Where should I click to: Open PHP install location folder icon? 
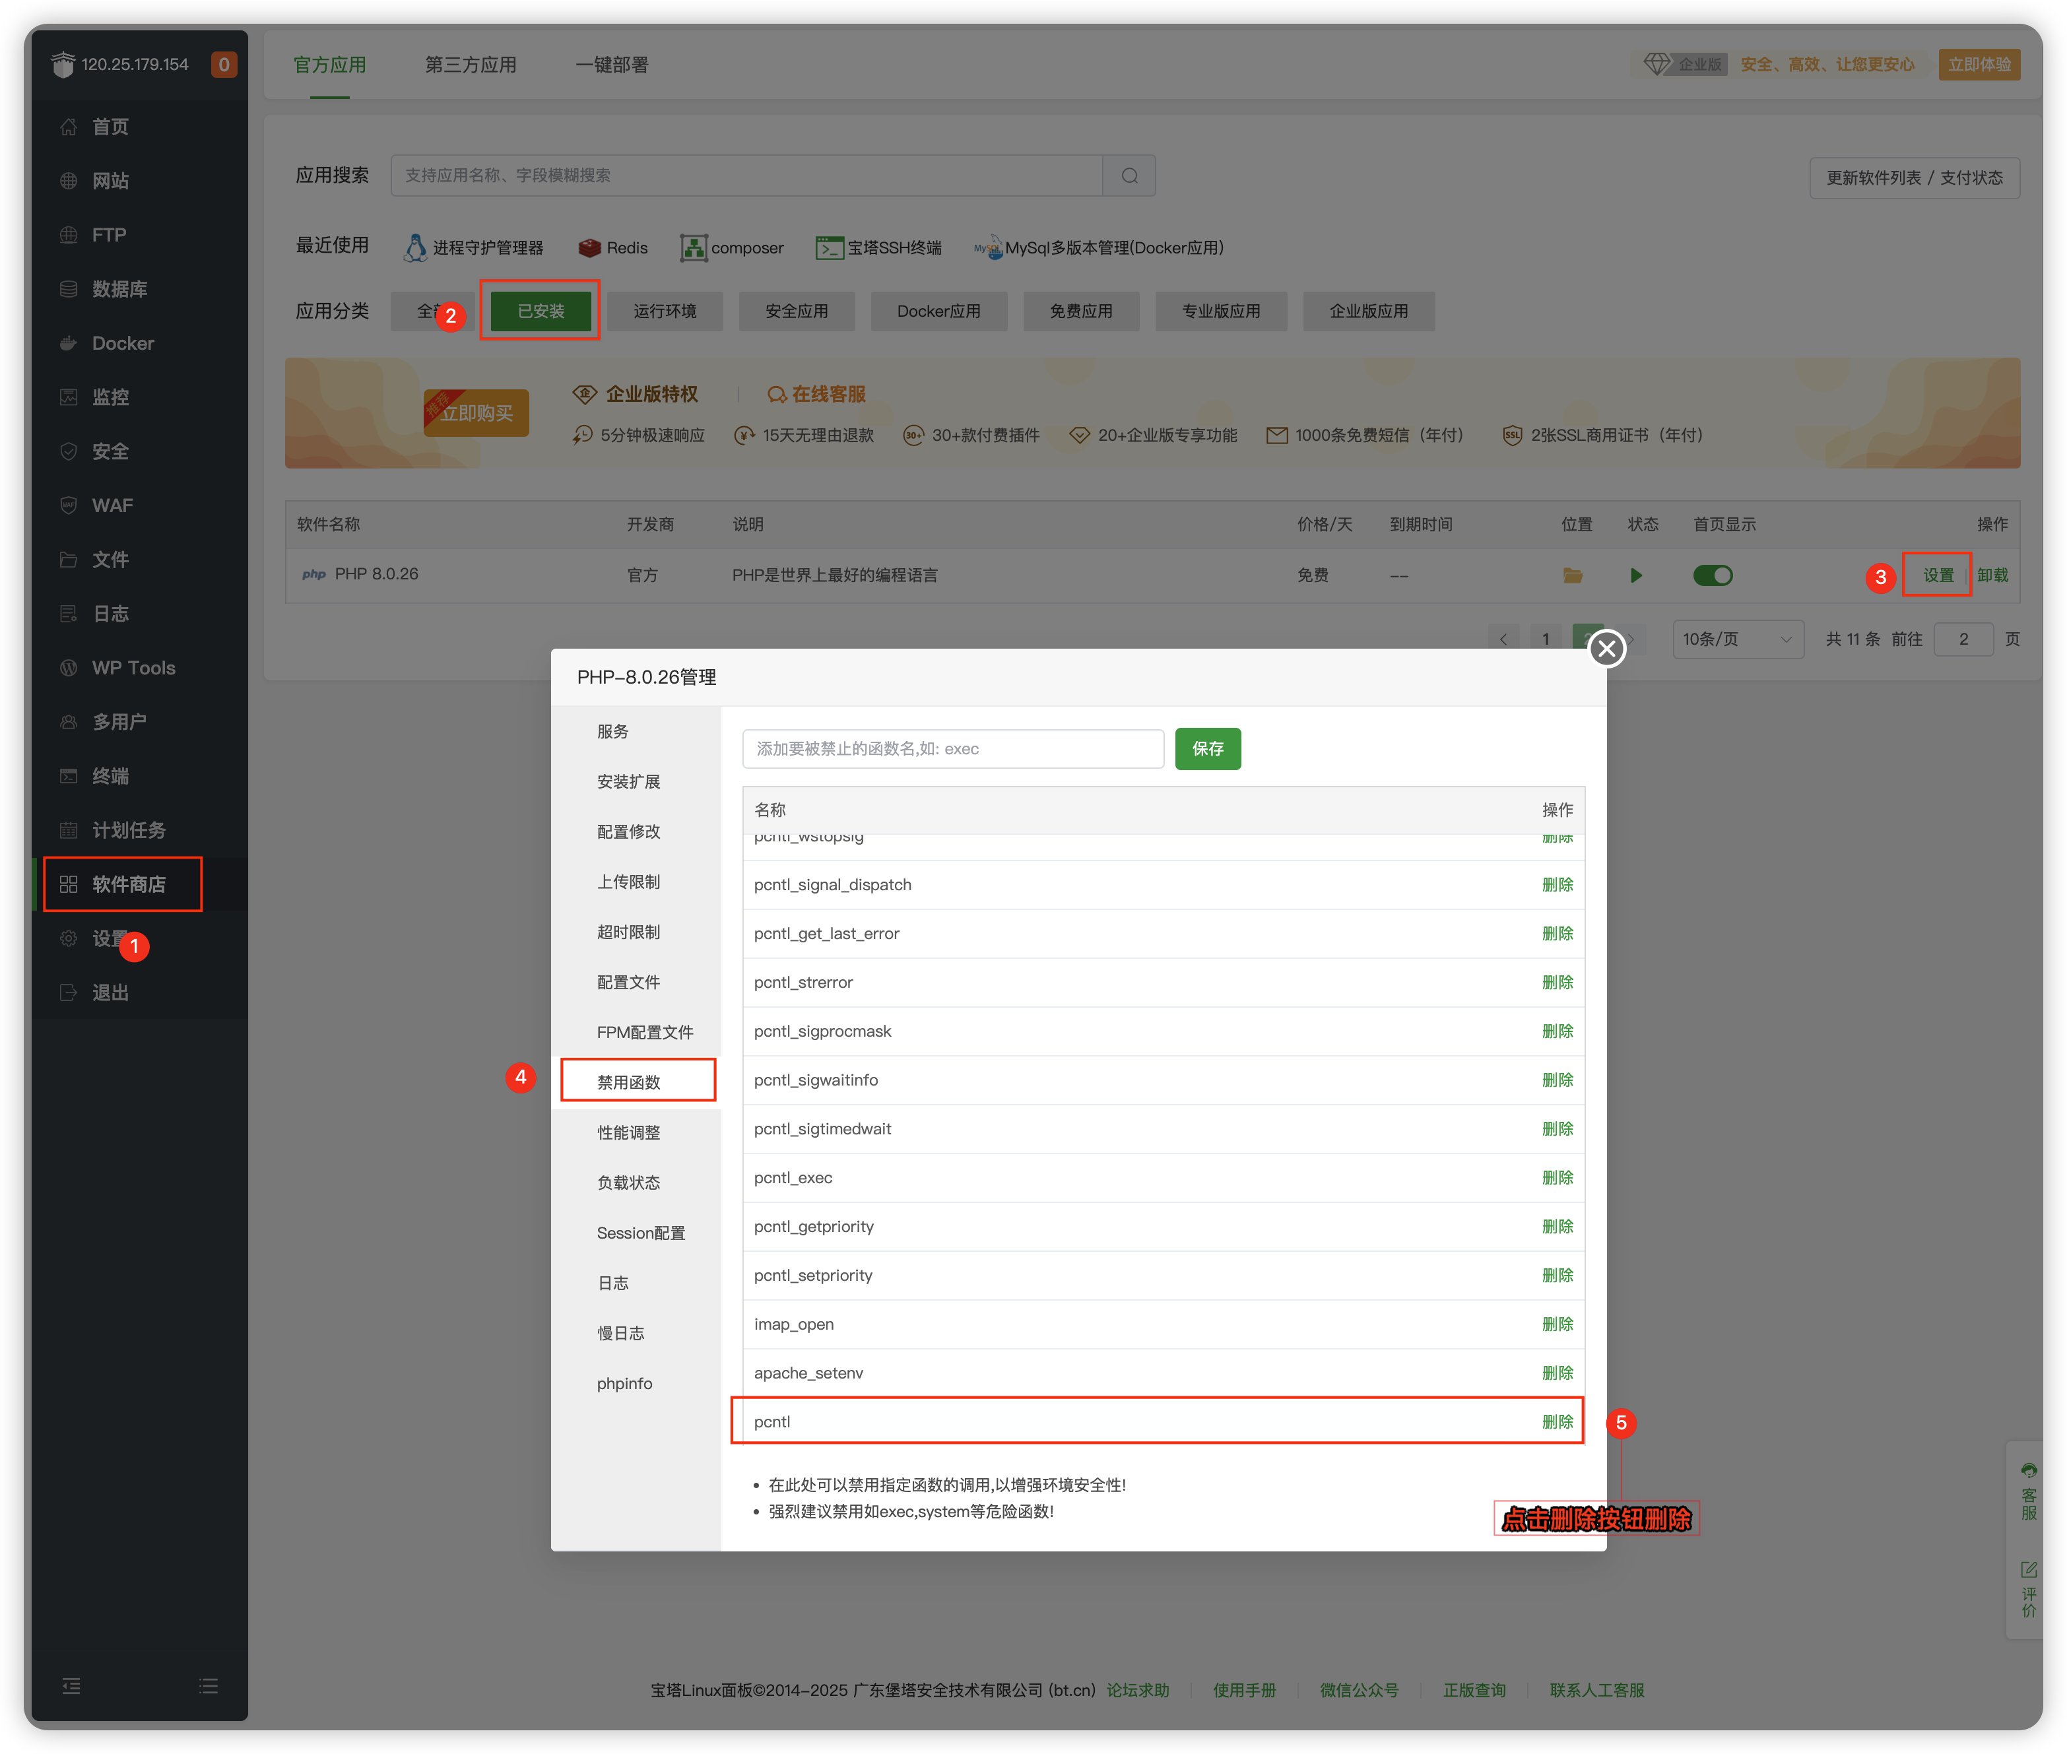[1572, 575]
